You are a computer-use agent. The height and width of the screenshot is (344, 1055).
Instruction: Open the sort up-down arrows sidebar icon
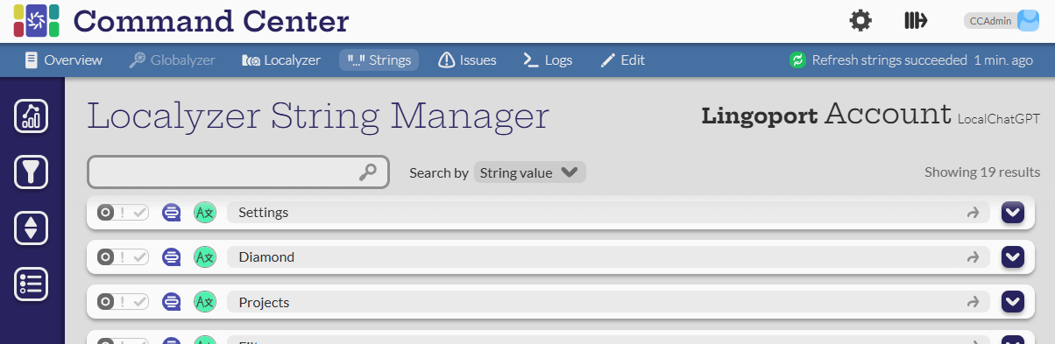pos(32,228)
